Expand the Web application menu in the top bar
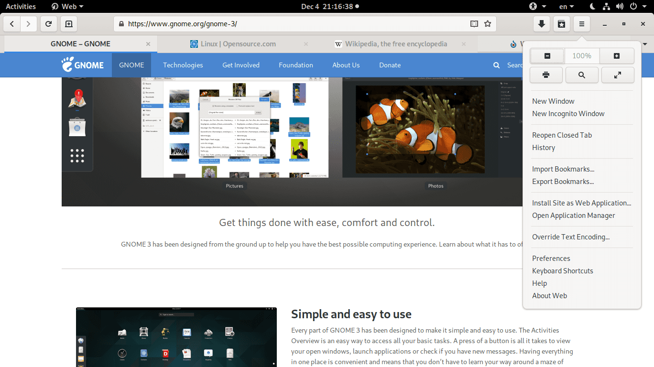The image size is (654, 367). 67,6
